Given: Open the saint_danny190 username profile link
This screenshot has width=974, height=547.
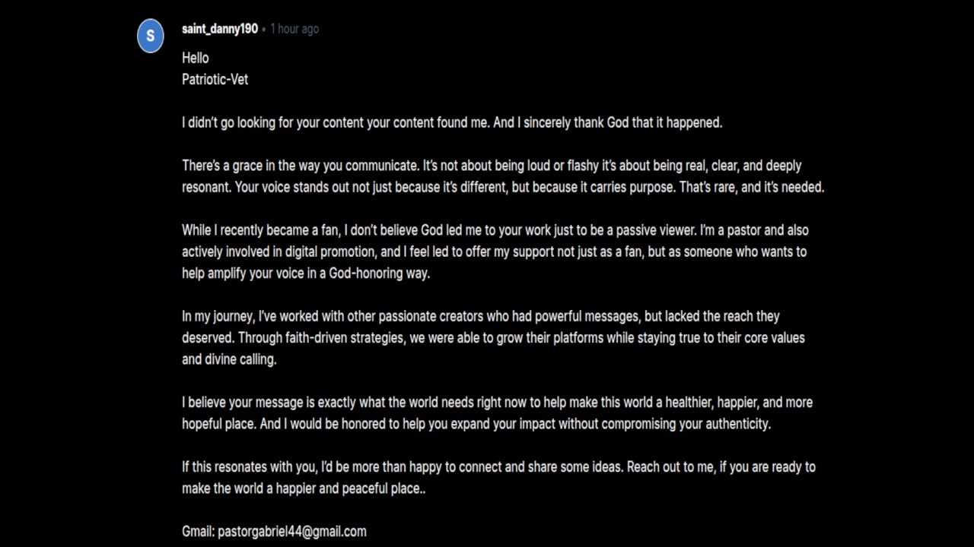Looking at the screenshot, I should [x=219, y=29].
